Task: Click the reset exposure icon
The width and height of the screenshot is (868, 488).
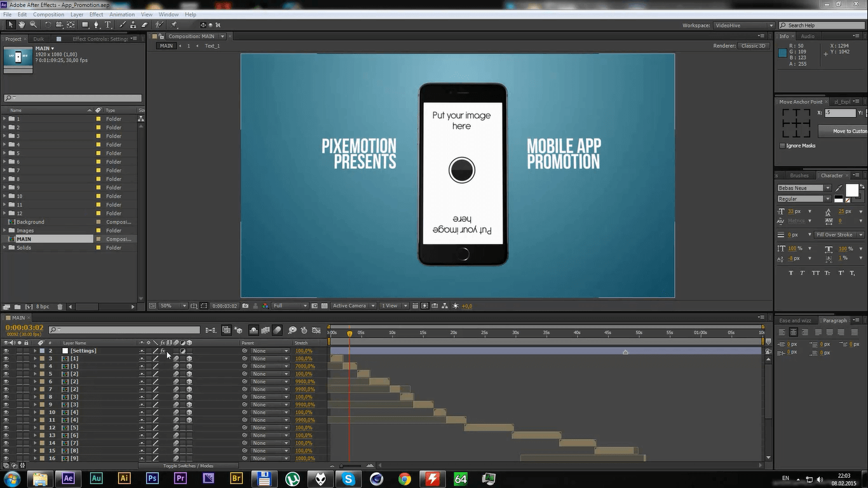Action: tap(455, 306)
